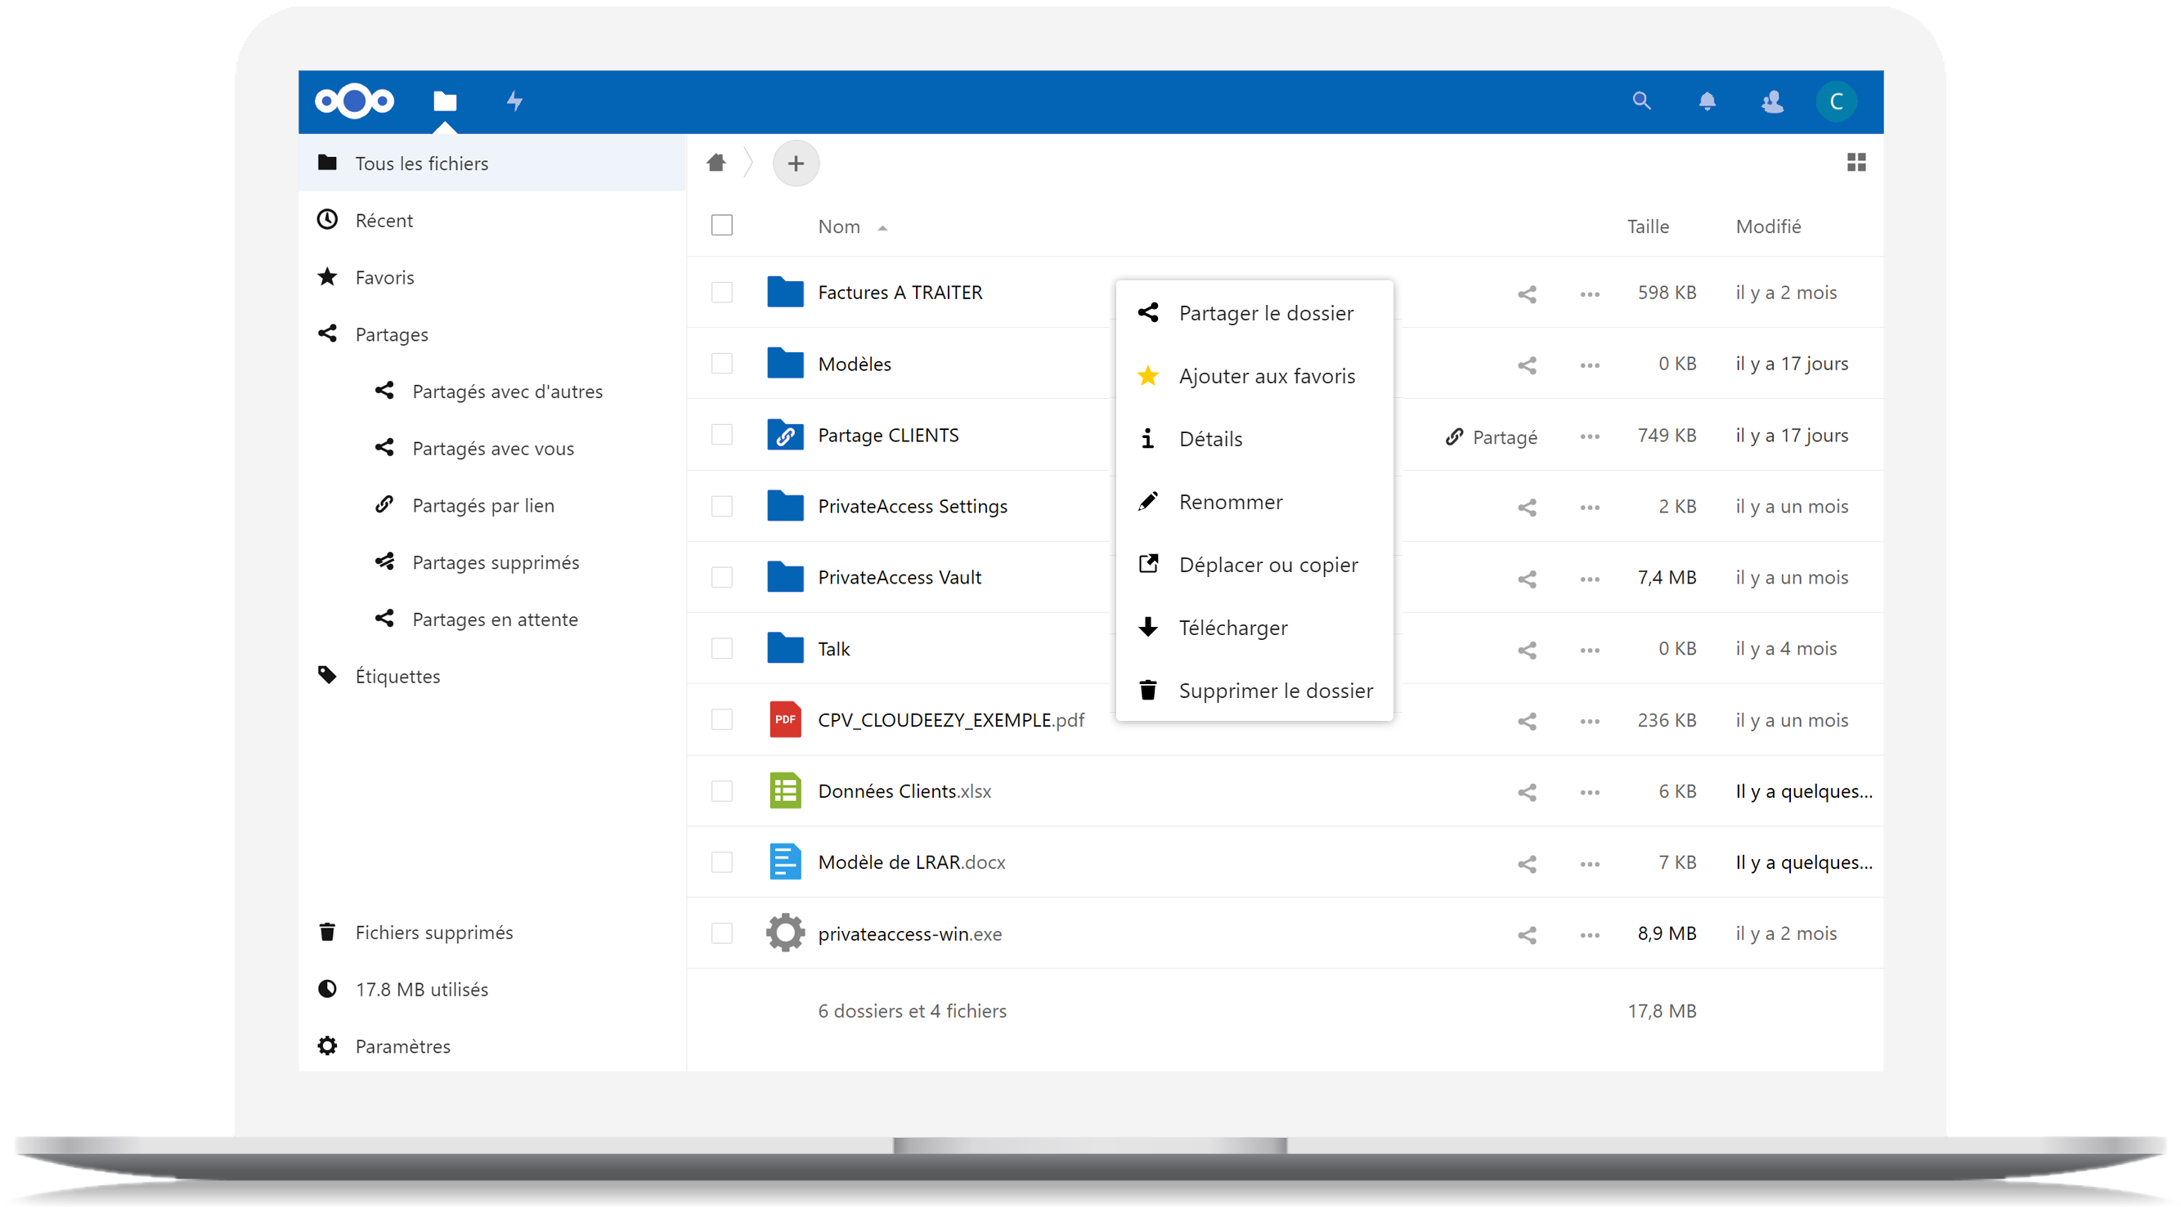
Task: Choose Télécharger in the context menu
Action: (x=1254, y=628)
